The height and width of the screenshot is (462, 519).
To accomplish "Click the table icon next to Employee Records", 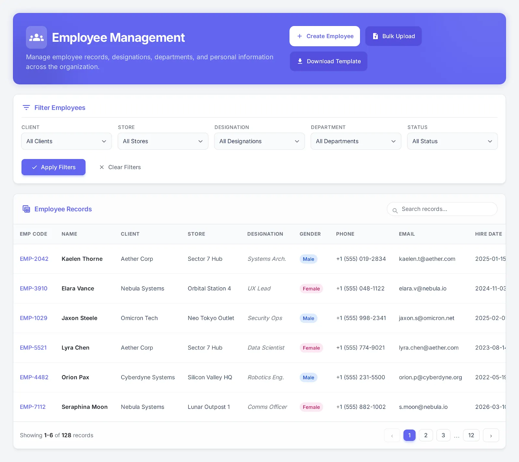I will [26, 209].
